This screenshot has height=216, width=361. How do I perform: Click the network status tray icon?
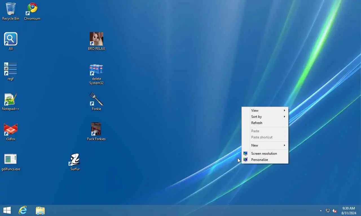coord(327,211)
